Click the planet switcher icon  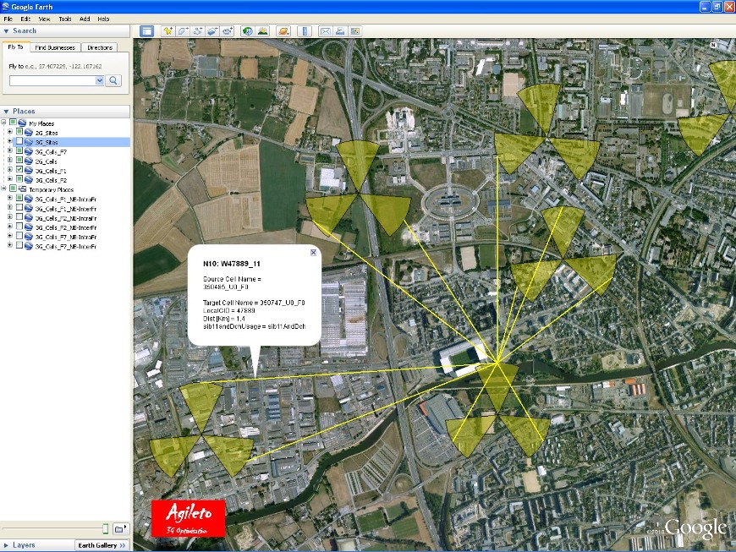(x=282, y=31)
